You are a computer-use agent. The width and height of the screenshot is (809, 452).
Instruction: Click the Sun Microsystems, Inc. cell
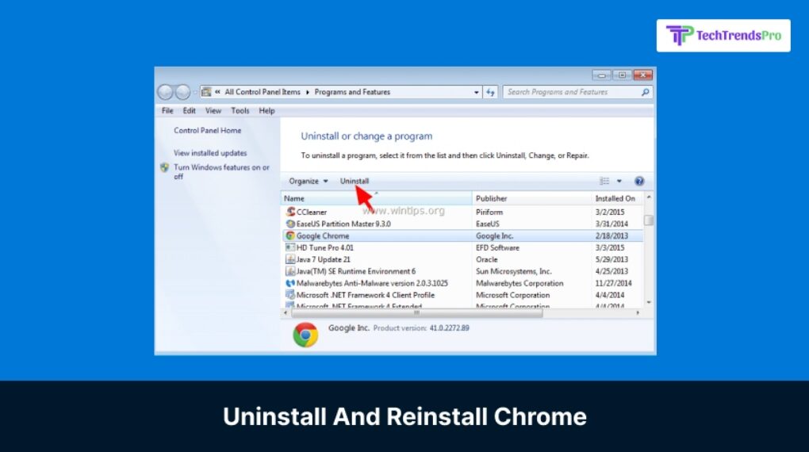pyautogui.click(x=514, y=271)
